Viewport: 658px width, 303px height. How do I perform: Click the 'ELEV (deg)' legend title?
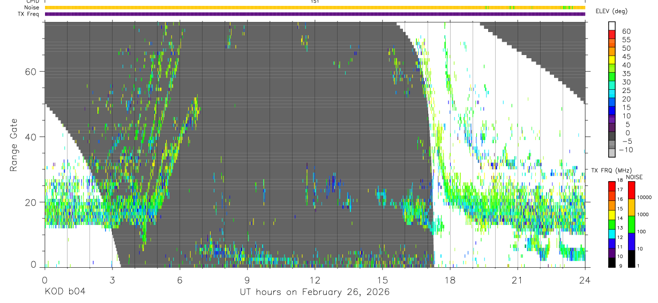click(611, 11)
